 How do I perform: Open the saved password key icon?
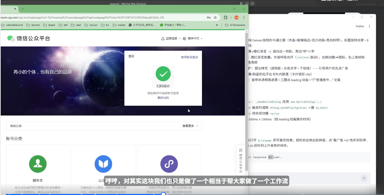click(209, 18)
